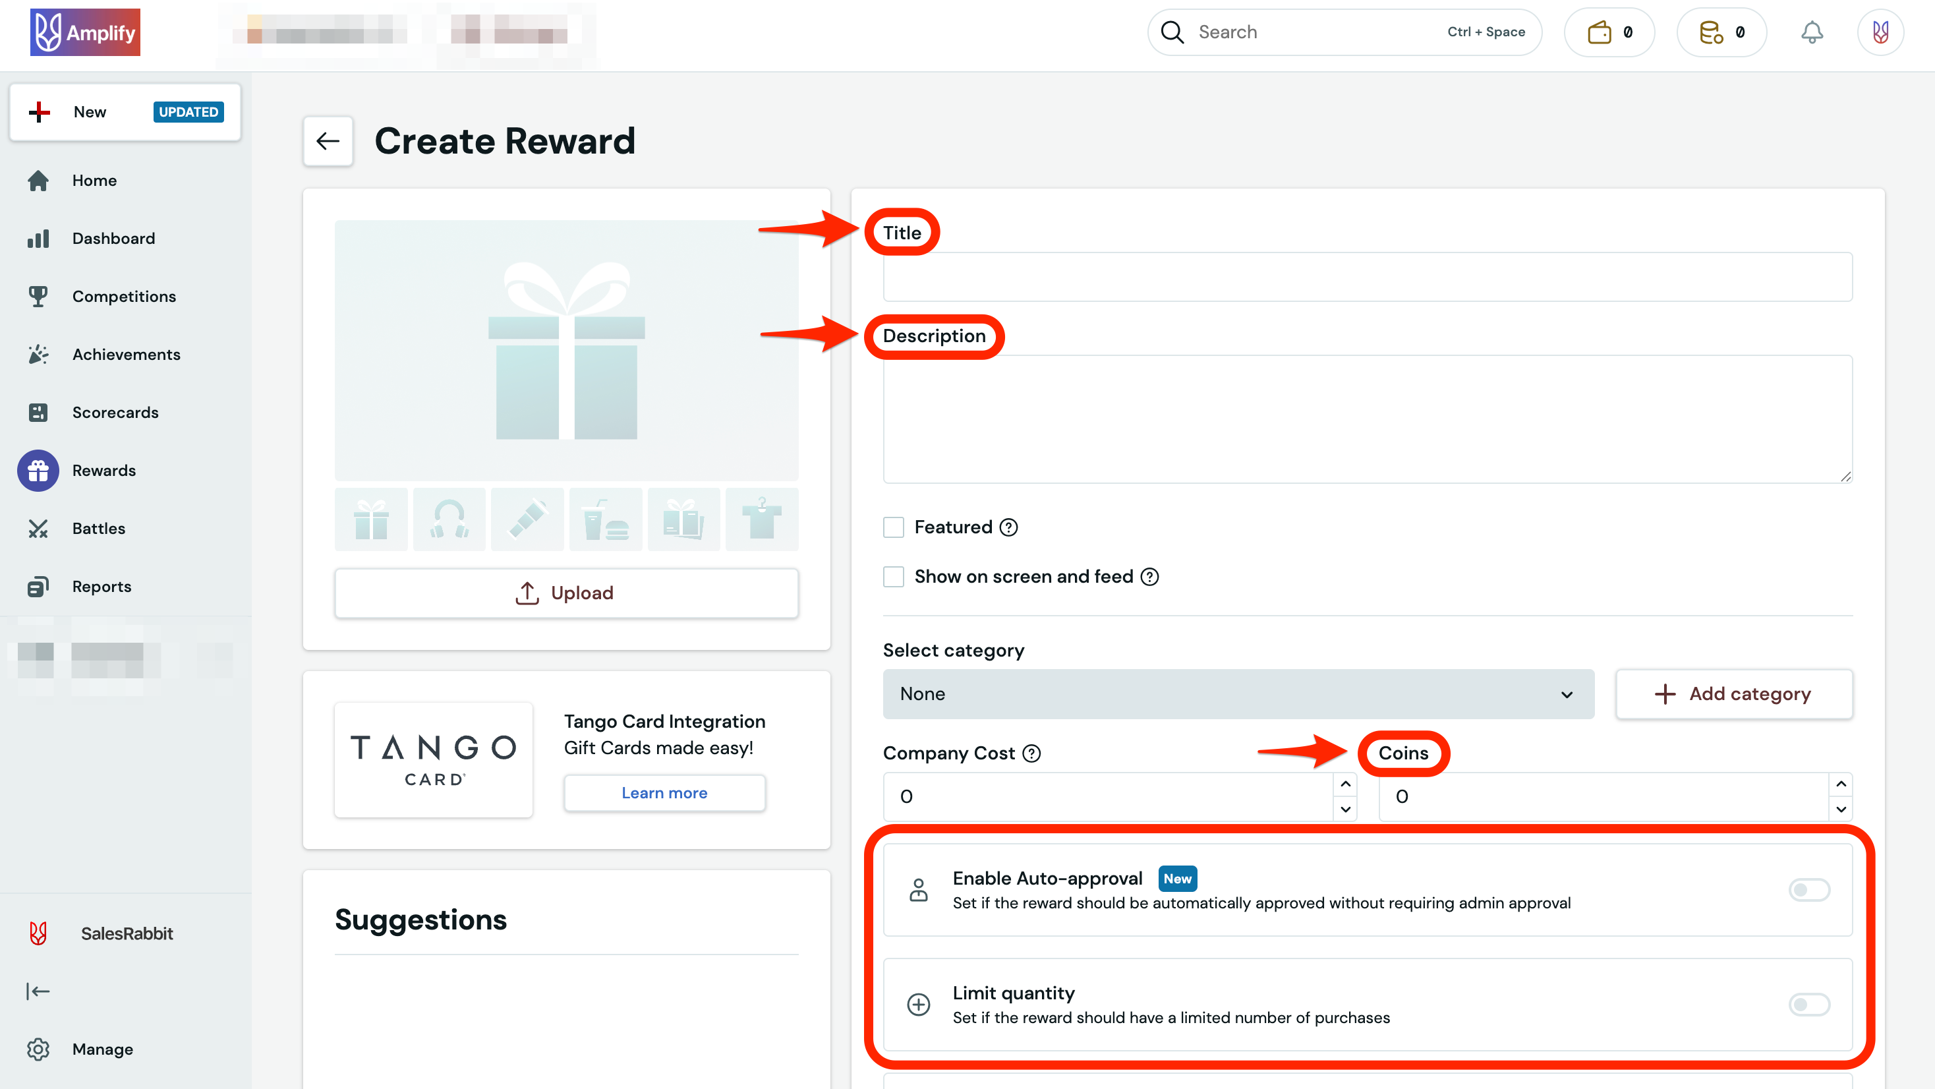Select the Battles crossed-swords icon
Screen dimensions: 1935x1089
tap(38, 528)
